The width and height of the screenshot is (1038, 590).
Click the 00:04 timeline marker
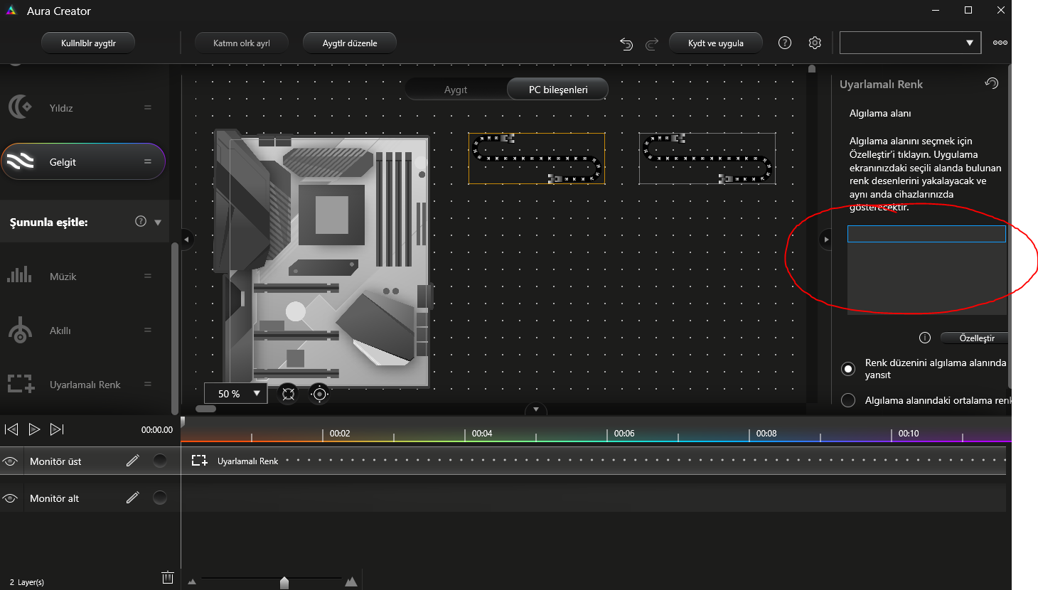482,433
